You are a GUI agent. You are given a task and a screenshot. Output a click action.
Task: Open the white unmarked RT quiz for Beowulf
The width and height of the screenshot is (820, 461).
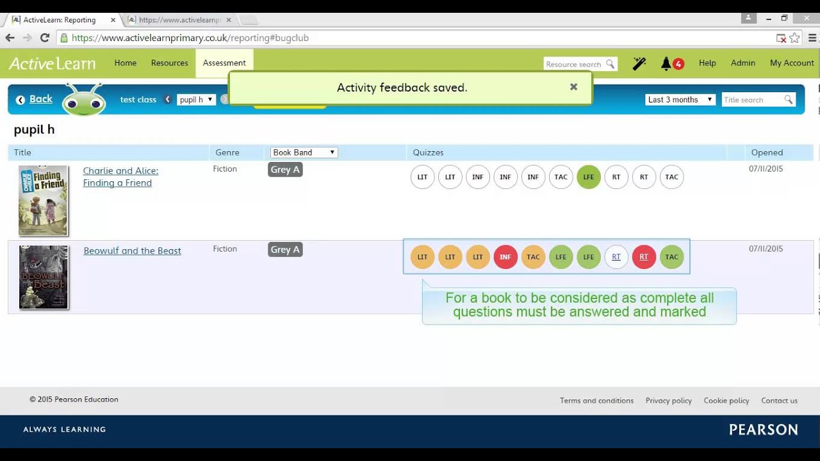[616, 257]
